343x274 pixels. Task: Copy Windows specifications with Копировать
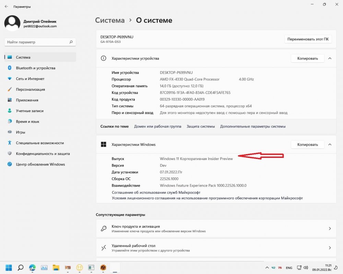[x=307, y=145]
